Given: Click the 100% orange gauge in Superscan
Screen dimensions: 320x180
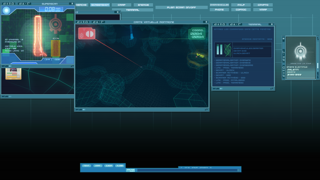Looking at the screenshot, I should 55,48.
